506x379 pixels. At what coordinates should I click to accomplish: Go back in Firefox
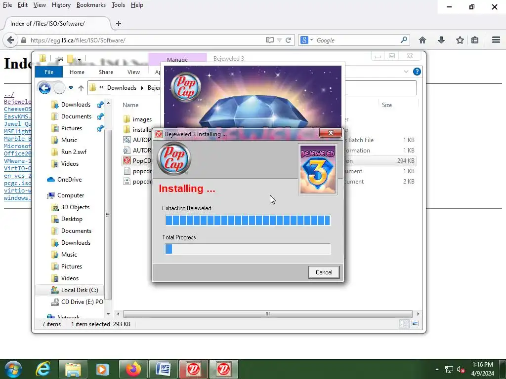point(10,40)
